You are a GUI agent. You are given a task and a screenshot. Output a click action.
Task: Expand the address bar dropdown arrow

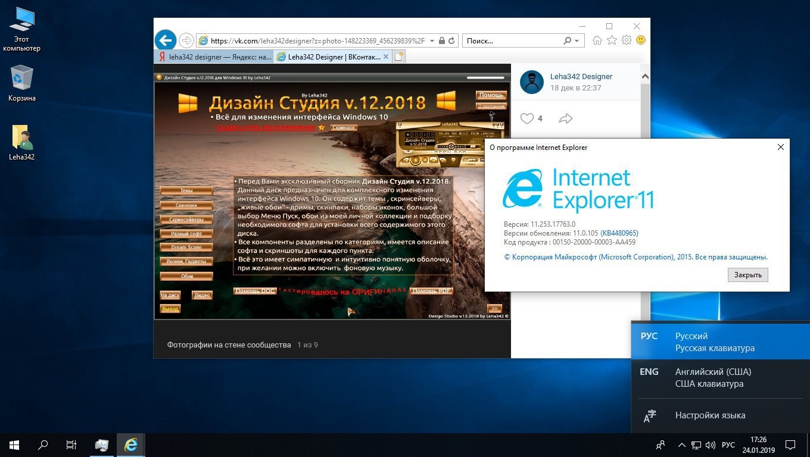click(x=432, y=41)
